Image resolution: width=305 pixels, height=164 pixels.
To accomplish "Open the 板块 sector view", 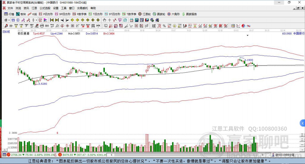I will [x=21, y=14].
